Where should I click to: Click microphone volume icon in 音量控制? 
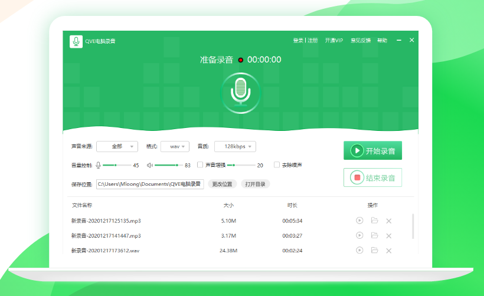(98, 165)
